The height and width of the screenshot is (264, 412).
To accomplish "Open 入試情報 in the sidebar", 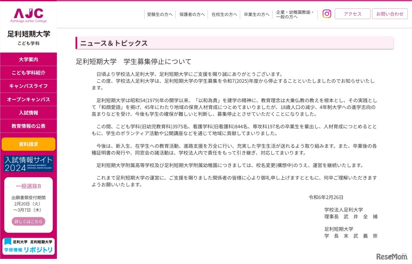I will coord(28,113).
